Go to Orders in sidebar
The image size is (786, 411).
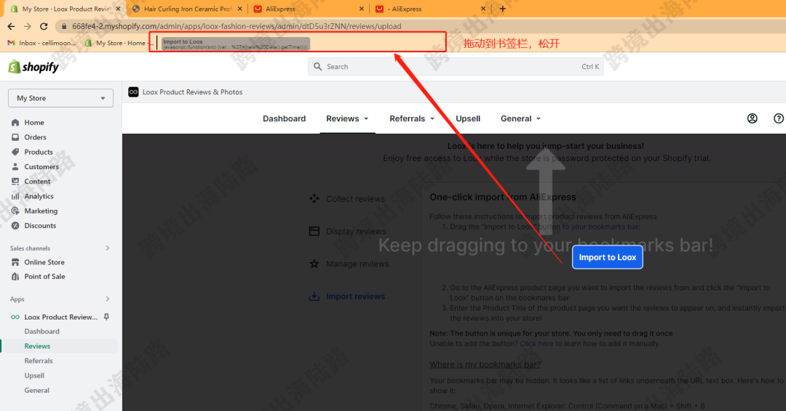point(35,137)
